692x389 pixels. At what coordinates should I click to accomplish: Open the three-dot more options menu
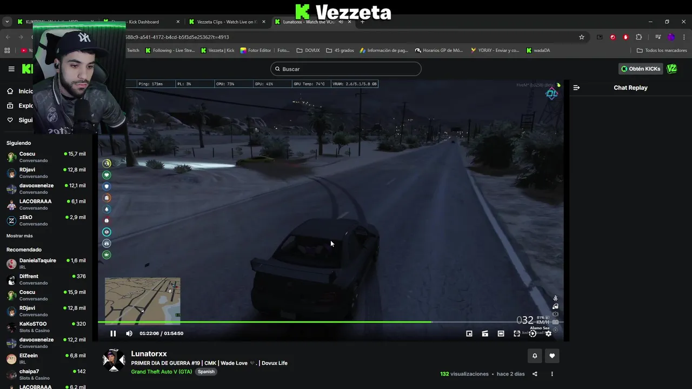(552, 374)
